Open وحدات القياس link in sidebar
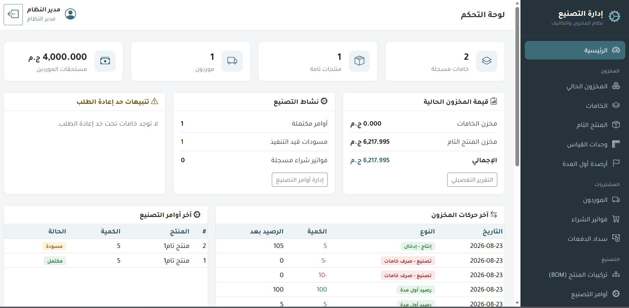Viewport: 629px width, 308px height. (x=575, y=144)
